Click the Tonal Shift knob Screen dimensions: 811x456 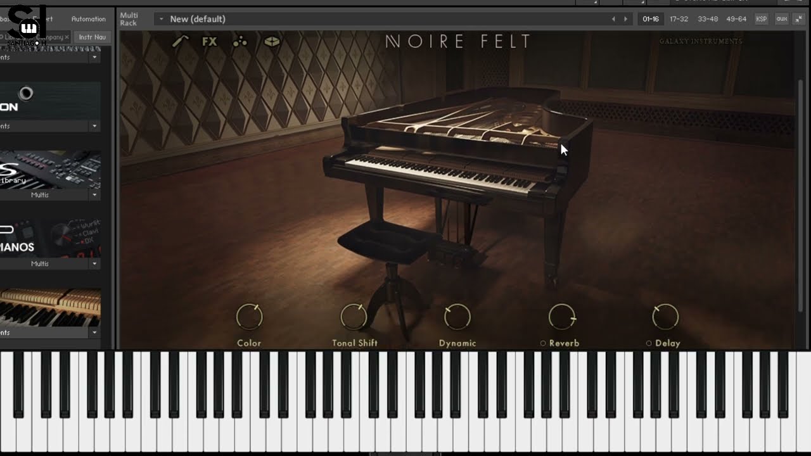tap(354, 317)
